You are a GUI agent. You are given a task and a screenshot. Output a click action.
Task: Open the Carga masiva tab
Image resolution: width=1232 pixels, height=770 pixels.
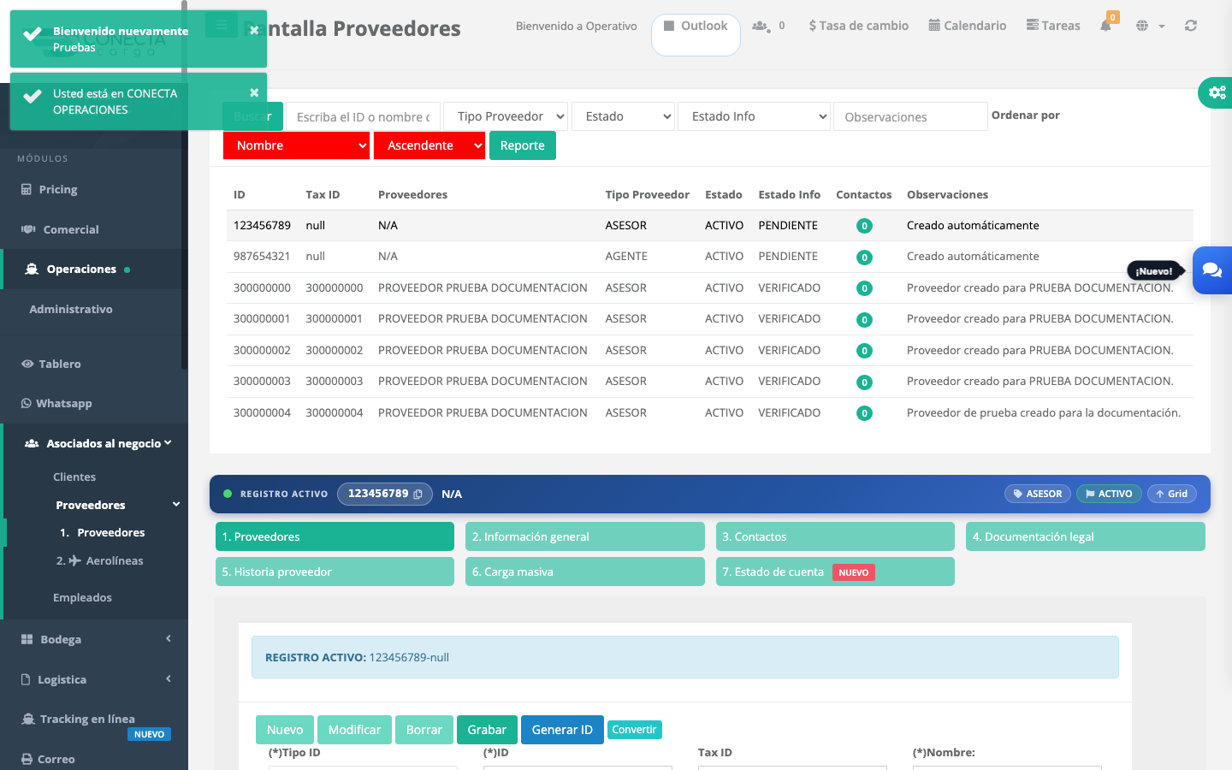click(585, 572)
